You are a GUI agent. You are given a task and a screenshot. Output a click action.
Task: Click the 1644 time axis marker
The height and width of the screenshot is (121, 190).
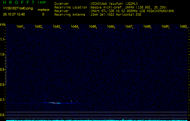(x=74, y=26)
